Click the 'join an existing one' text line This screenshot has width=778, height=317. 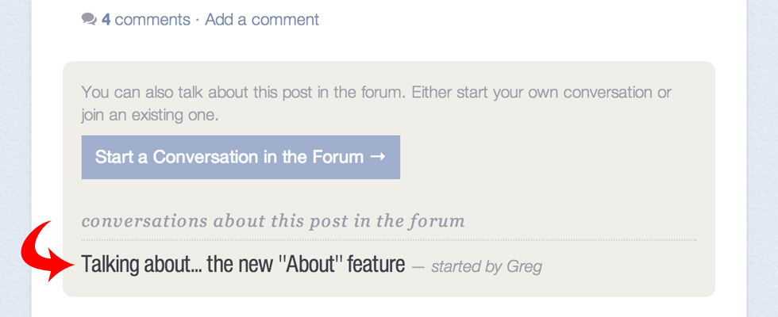149,115
